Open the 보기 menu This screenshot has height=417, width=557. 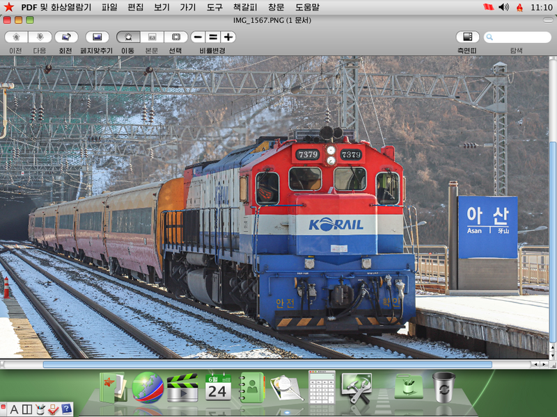tap(162, 7)
